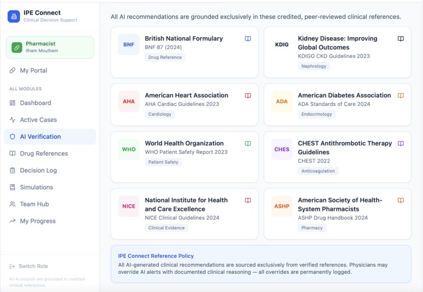Screen dimensions: 423x292
Task: Open the Simulations module
Action: [50, 187]
